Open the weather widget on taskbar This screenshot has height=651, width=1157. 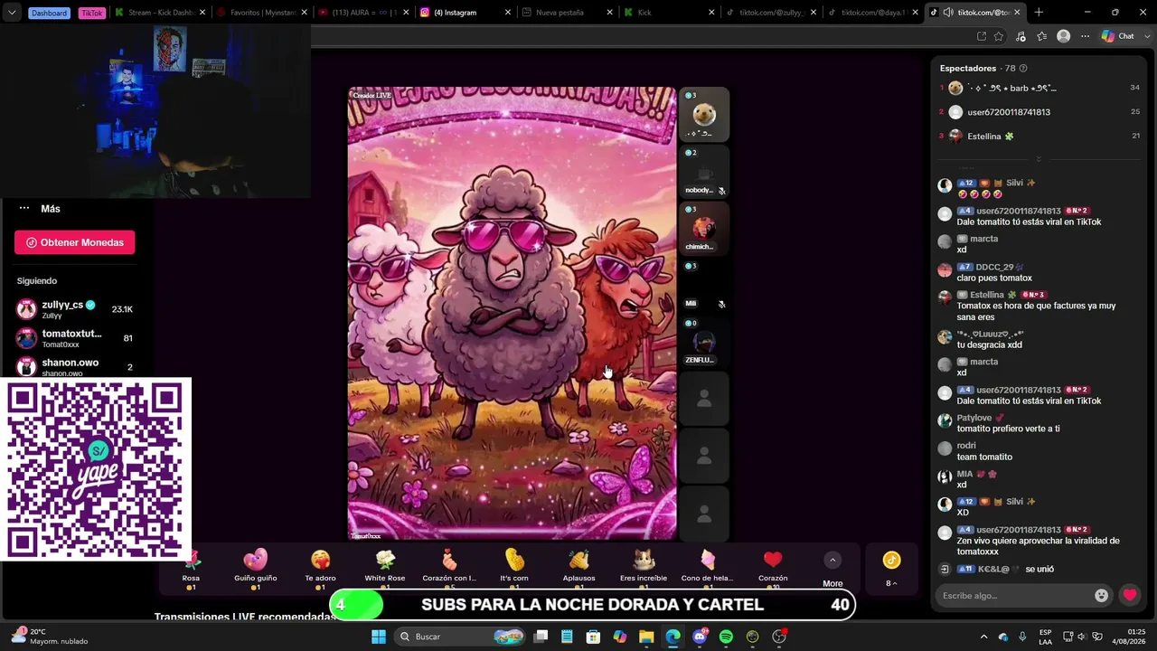52,637
